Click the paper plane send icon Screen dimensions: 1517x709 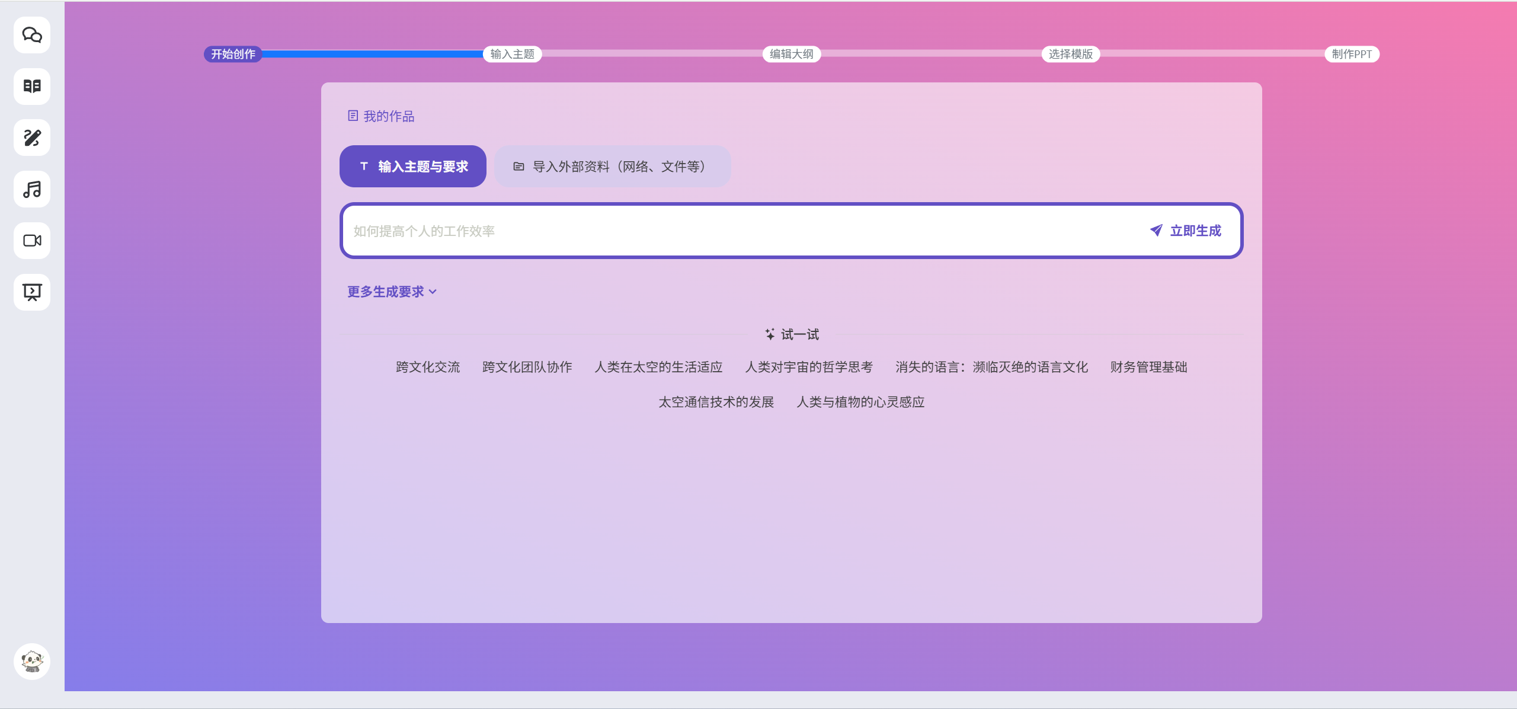point(1156,231)
